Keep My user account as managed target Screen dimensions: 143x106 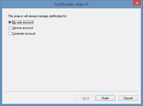click(10, 22)
